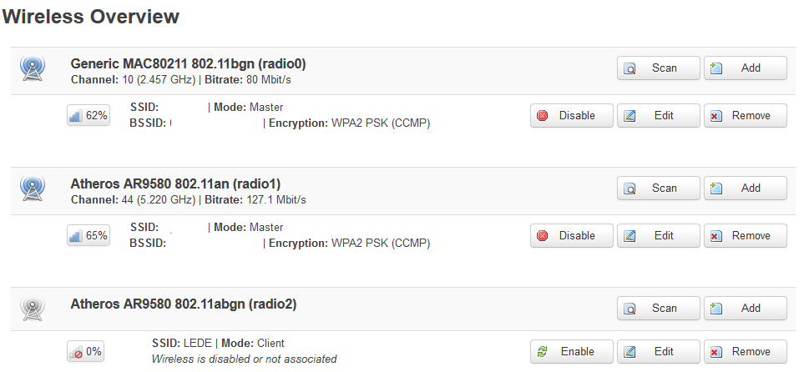Edit the radio0 wireless network
The image size is (804, 372).
(x=658, y=116)
